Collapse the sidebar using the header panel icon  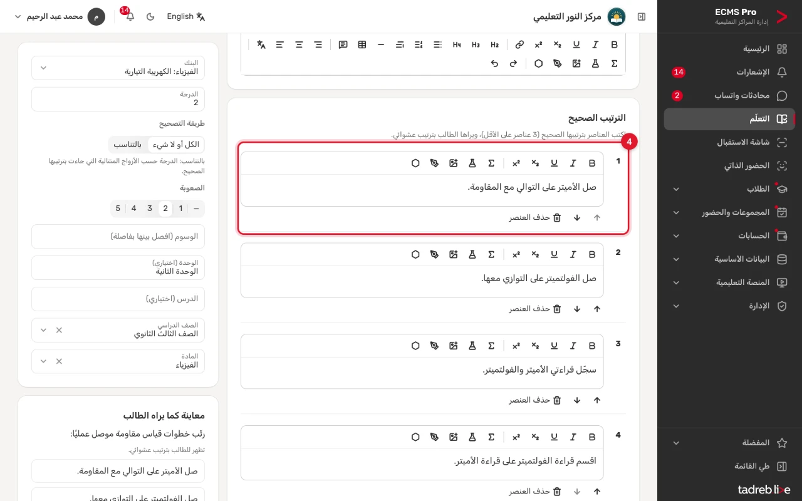641,16
